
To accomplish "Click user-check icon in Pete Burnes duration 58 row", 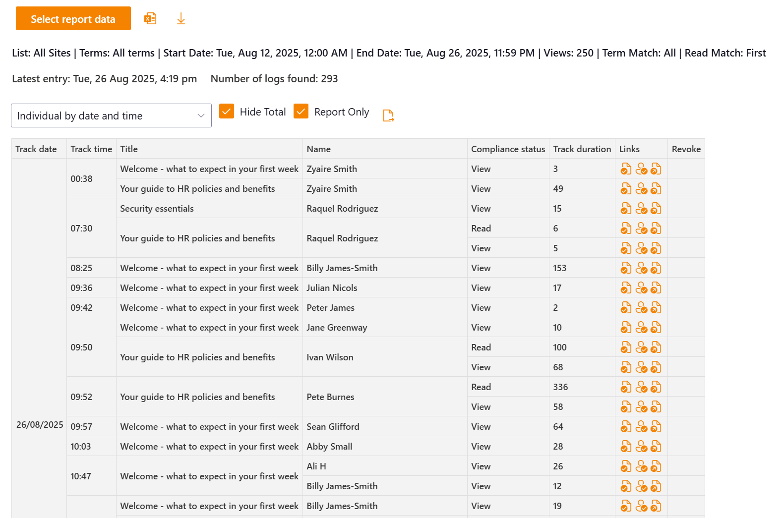I will click(x=641, y=407).
